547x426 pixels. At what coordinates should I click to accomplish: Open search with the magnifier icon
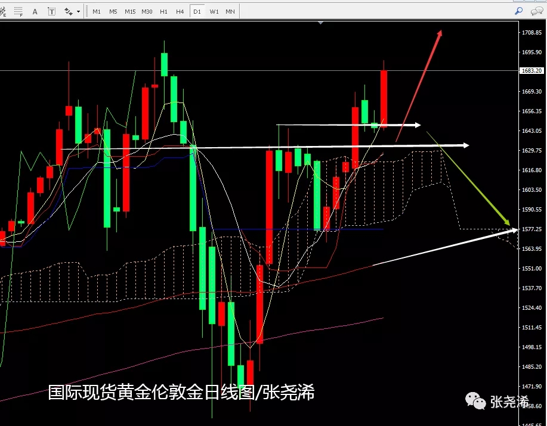pos(519,11)
